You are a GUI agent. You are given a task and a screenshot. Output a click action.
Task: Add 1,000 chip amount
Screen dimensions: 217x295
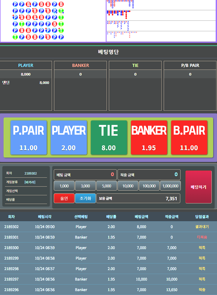coord(64,186)
